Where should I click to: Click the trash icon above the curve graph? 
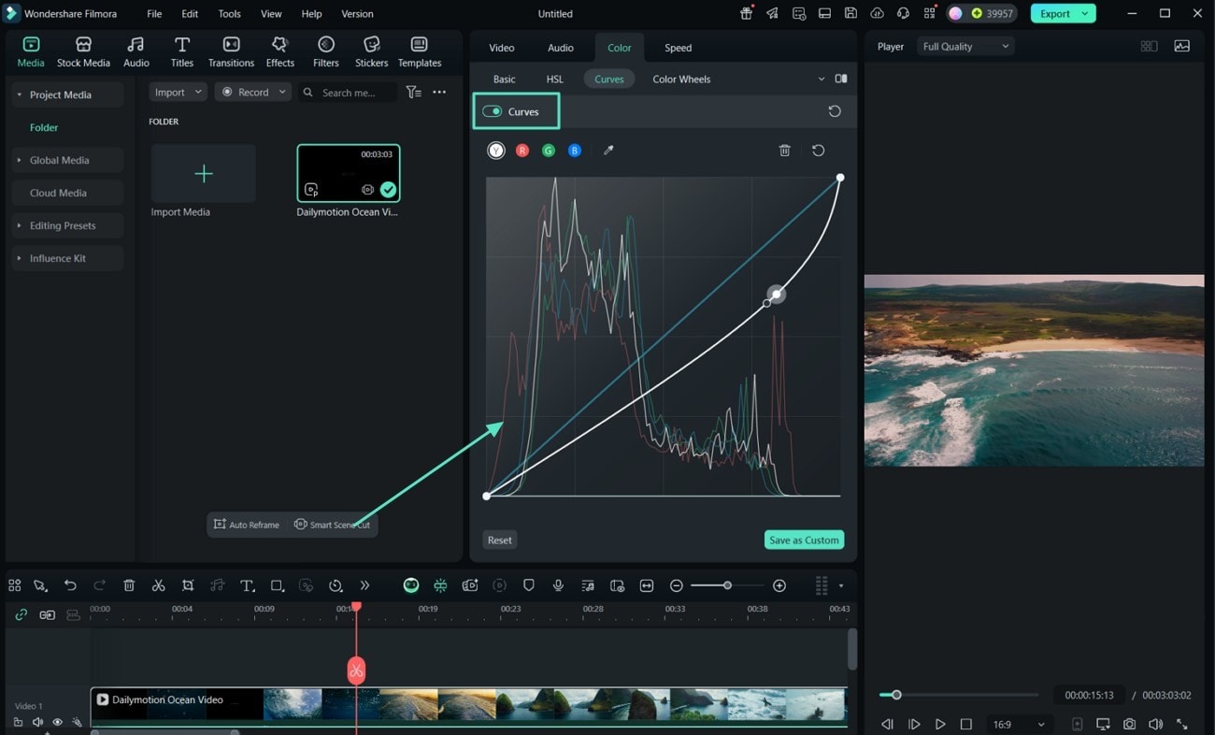point(785,150)
